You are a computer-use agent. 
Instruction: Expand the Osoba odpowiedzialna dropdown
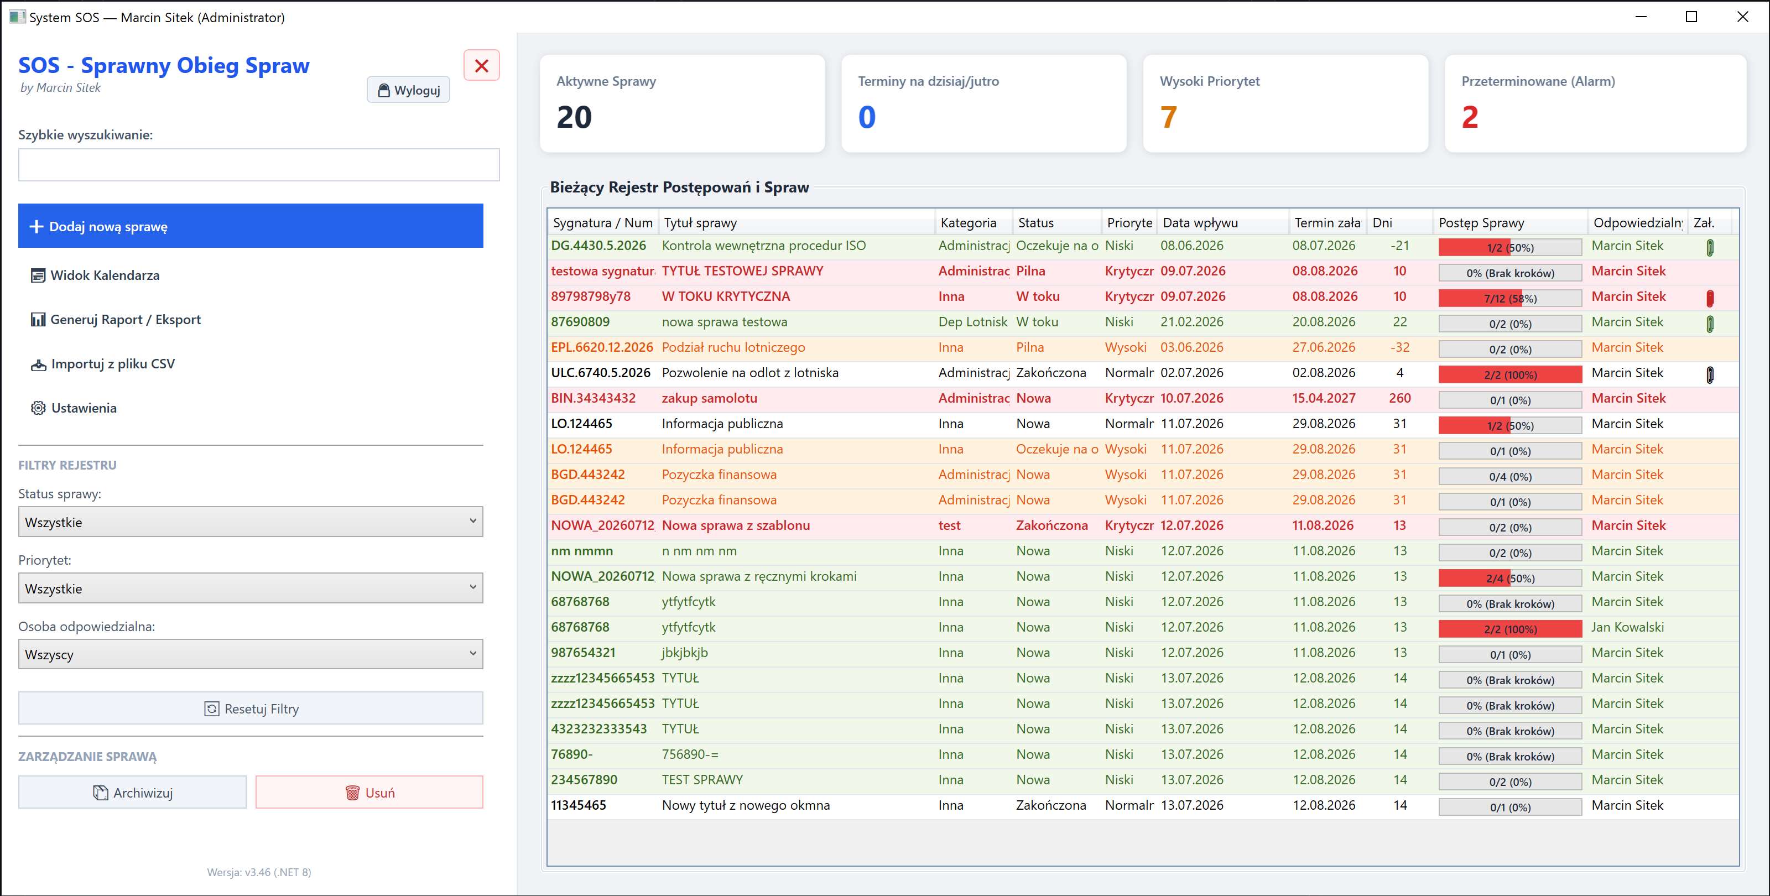251,654
